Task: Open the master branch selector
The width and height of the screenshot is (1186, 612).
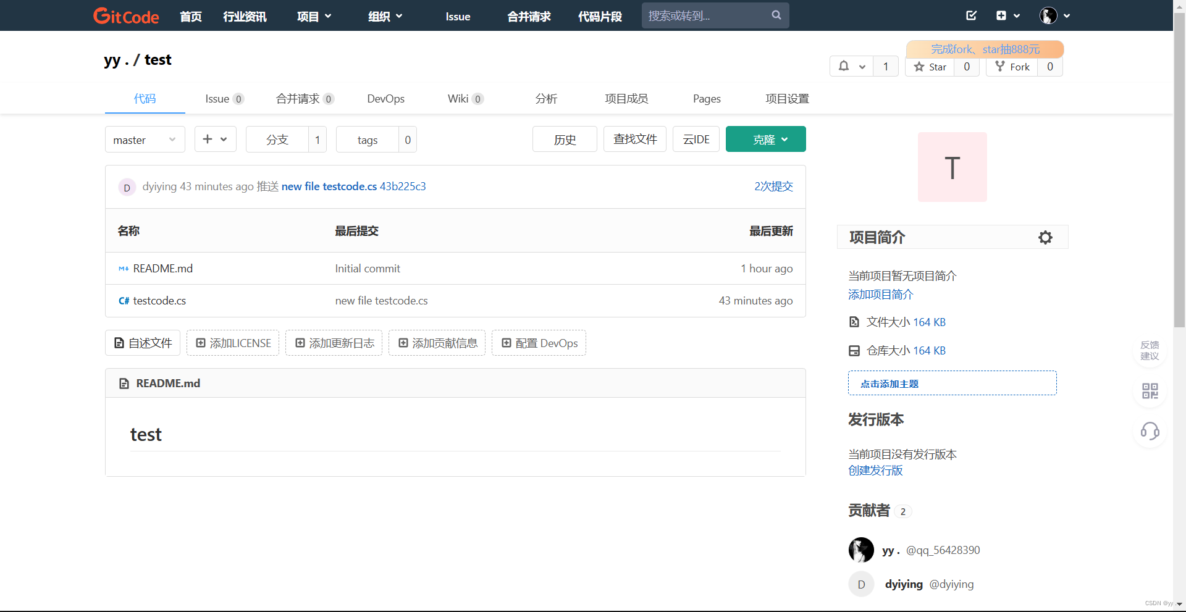Action: (144, 139)
